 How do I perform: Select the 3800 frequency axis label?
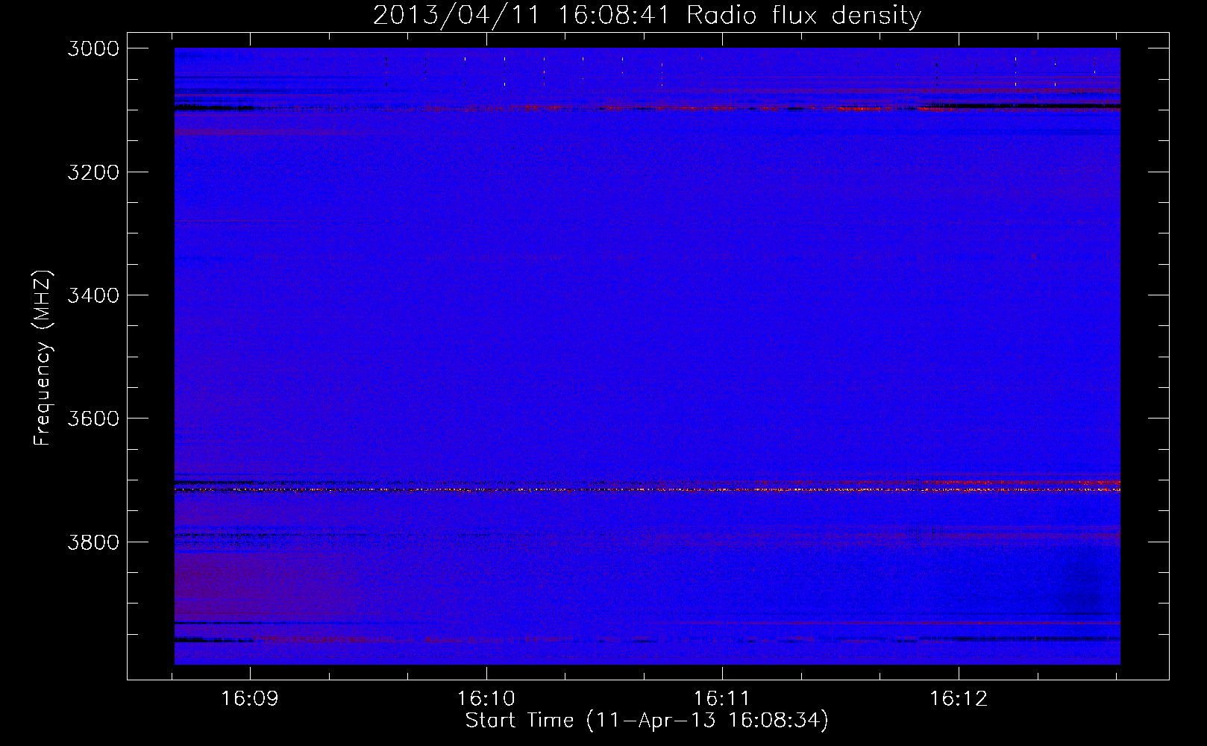click(93, 542)
